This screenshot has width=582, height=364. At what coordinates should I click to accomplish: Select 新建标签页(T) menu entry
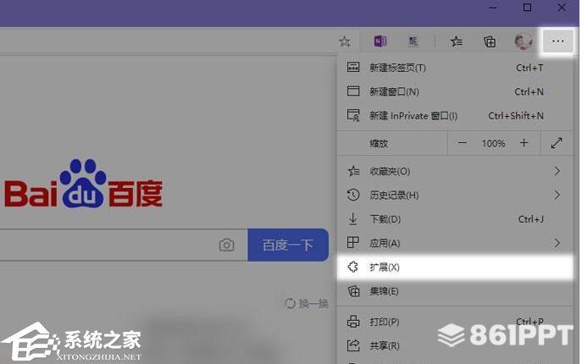(x=455, y=68)
